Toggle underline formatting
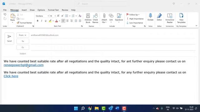This screenshot has width=200, height=112. click(x=46, y=21)
